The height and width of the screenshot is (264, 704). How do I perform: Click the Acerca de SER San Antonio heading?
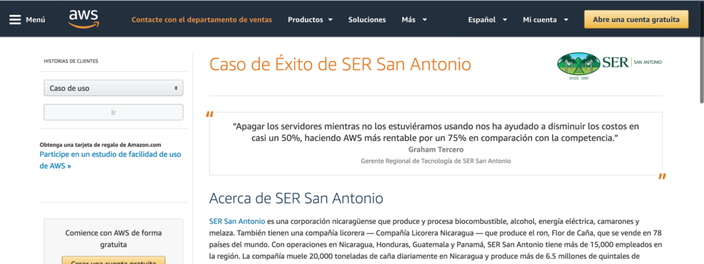296,198
